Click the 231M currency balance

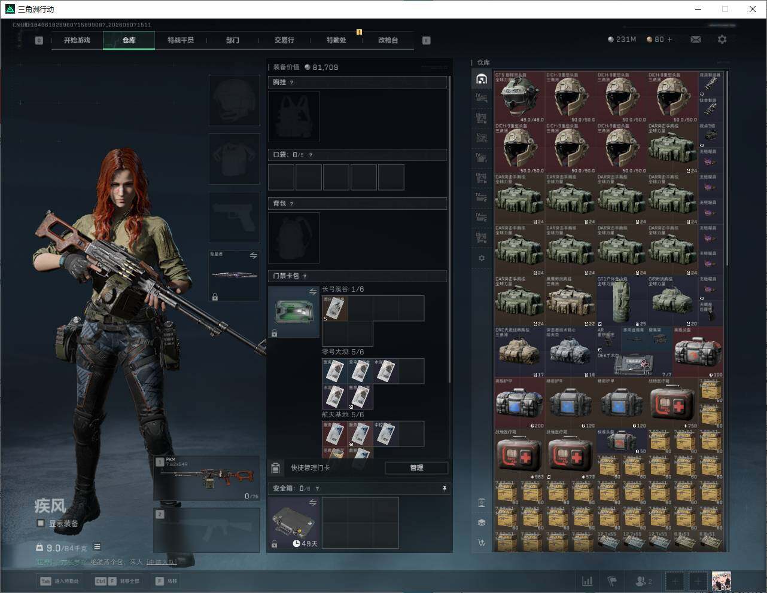click(x=622, y=39)
